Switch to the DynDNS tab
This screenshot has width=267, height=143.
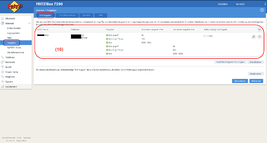pyautogui.click(x=86, y=15)
